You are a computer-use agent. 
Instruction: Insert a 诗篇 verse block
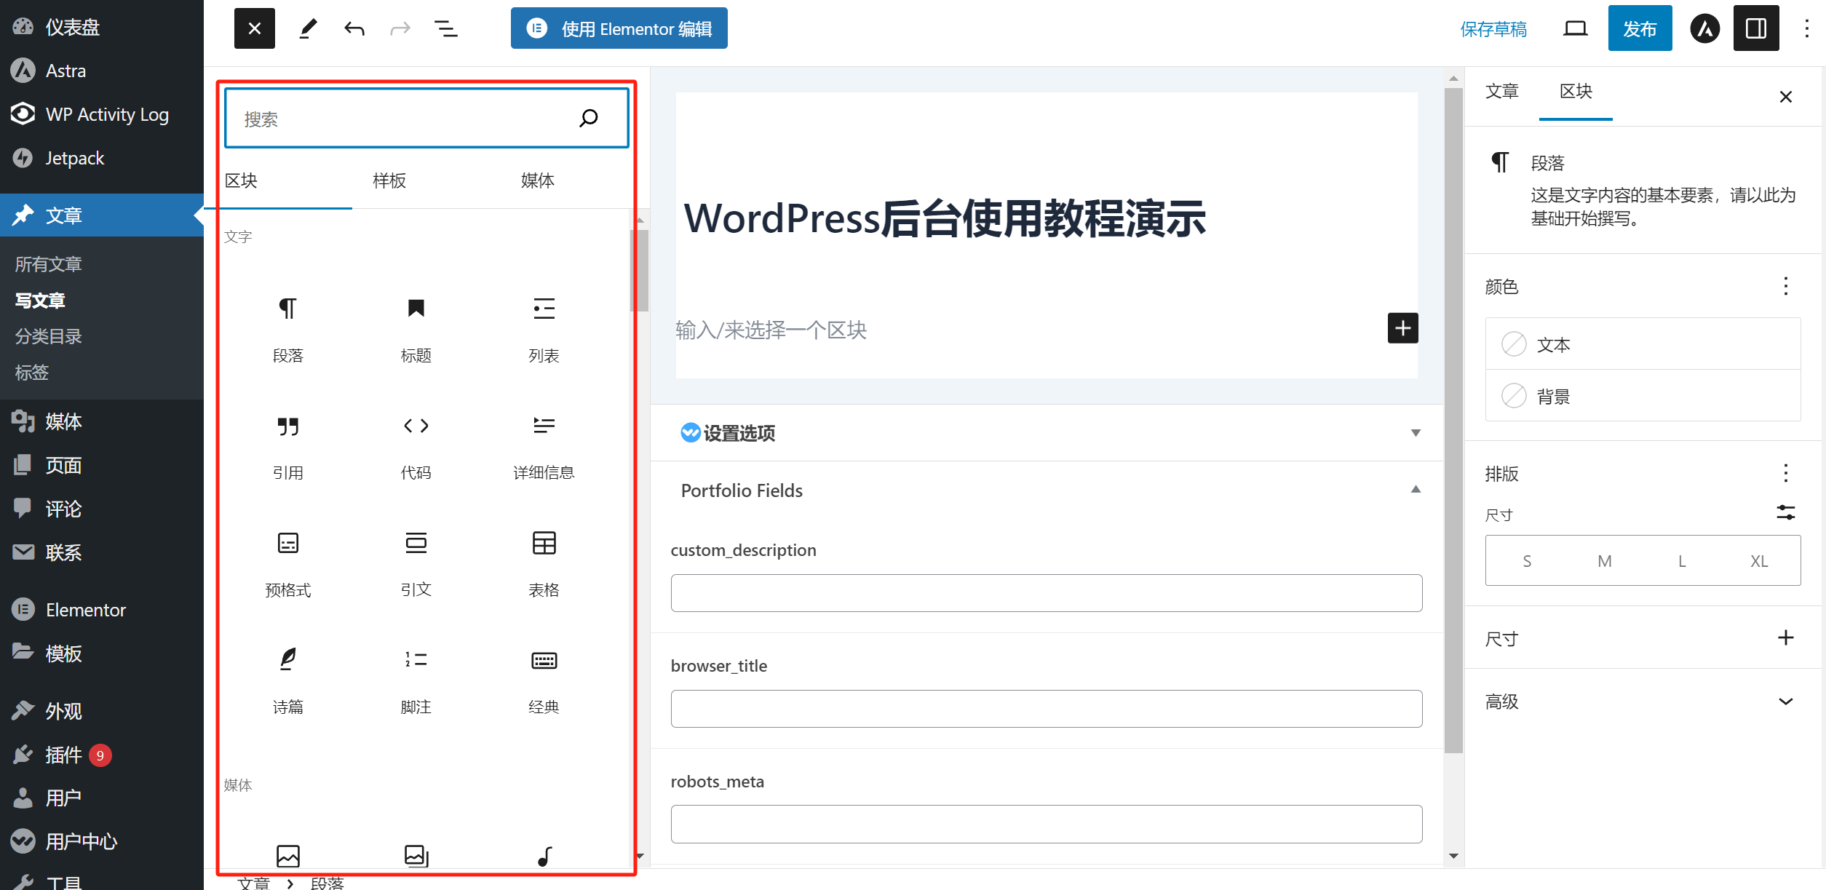coord(288,680)
